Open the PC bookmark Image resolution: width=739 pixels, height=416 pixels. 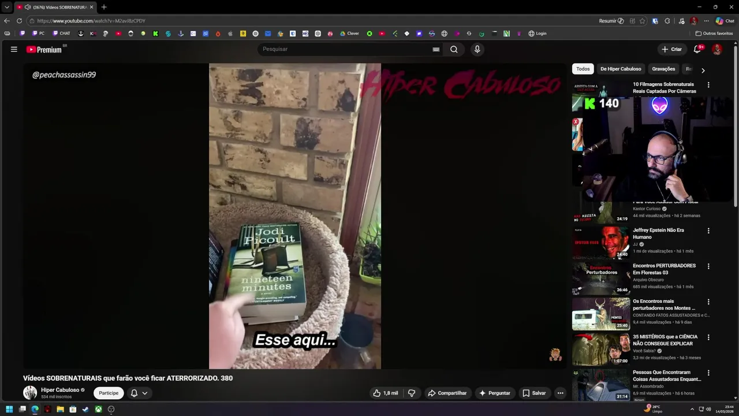(38, 34)
